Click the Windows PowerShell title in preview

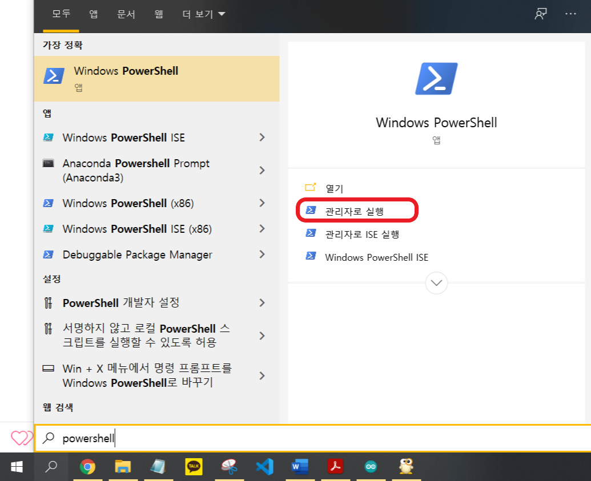point(436,123)
